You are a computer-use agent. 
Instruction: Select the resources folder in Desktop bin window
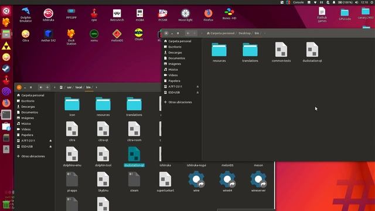tap(219, 52)
